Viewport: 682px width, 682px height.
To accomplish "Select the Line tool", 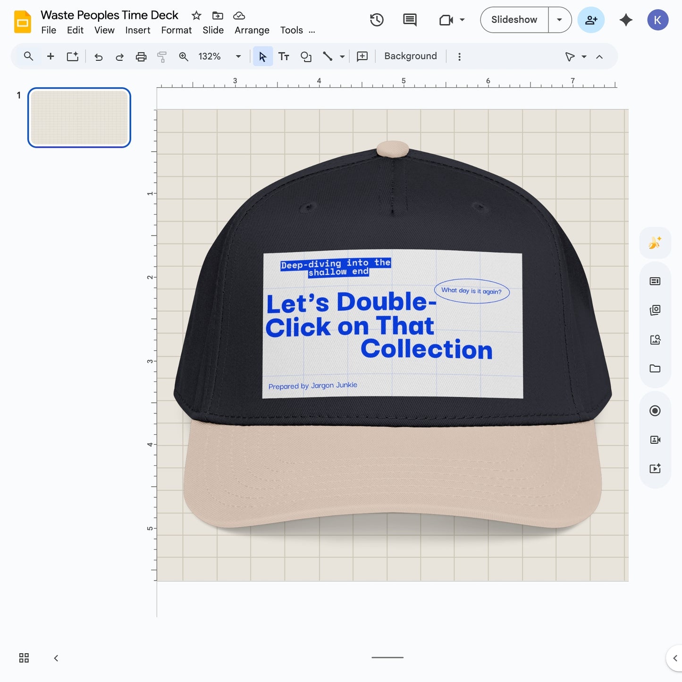I will tap(328, 56).
